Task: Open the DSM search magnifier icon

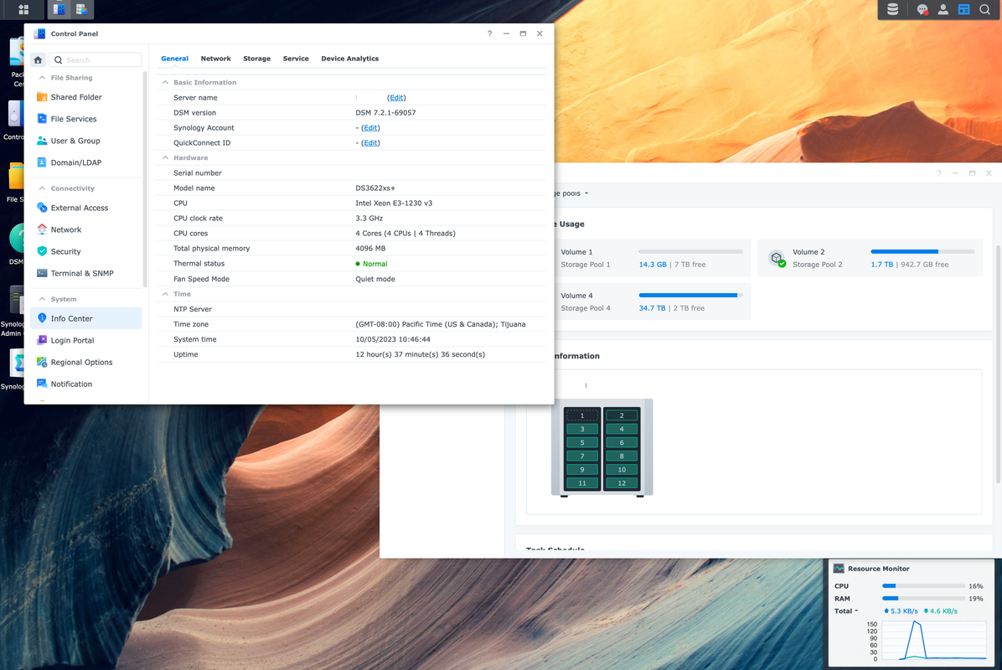Action: coord(984,9)
